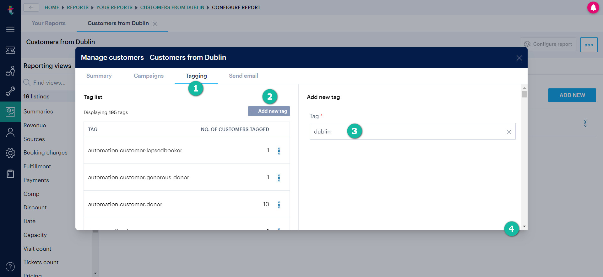Select Discount reporting view
603x277 pixels.
click(35, 207)
